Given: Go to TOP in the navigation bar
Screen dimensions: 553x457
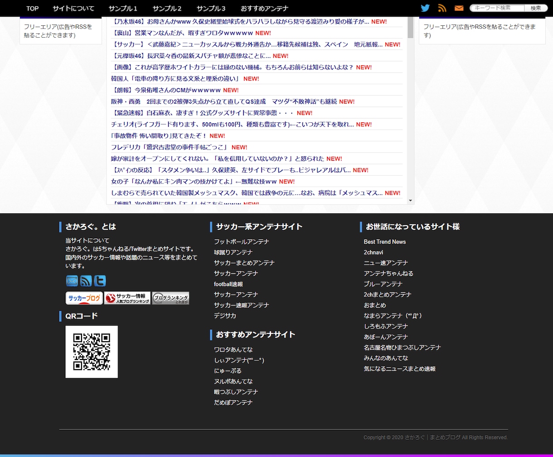Looking at the screenshot, I should pyautogui.click(x=33, y=8).
